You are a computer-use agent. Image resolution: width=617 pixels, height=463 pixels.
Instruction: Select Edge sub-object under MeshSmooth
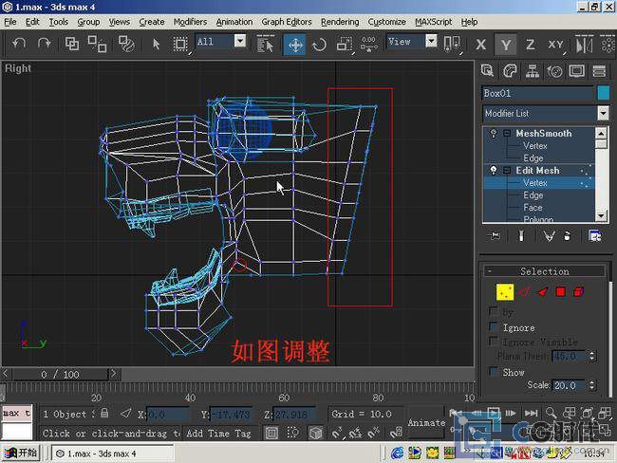[x=533, y=157]
